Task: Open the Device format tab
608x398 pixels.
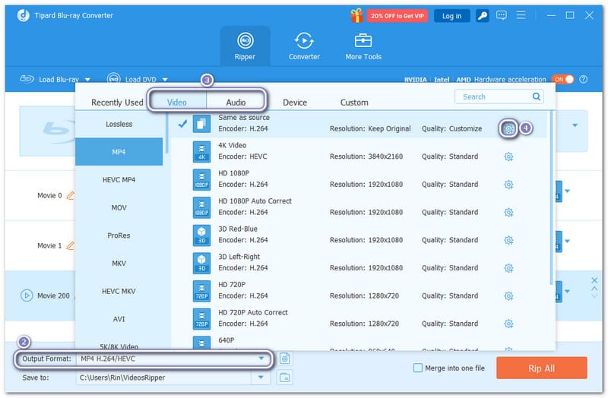Action: click(x=295, y=103)
